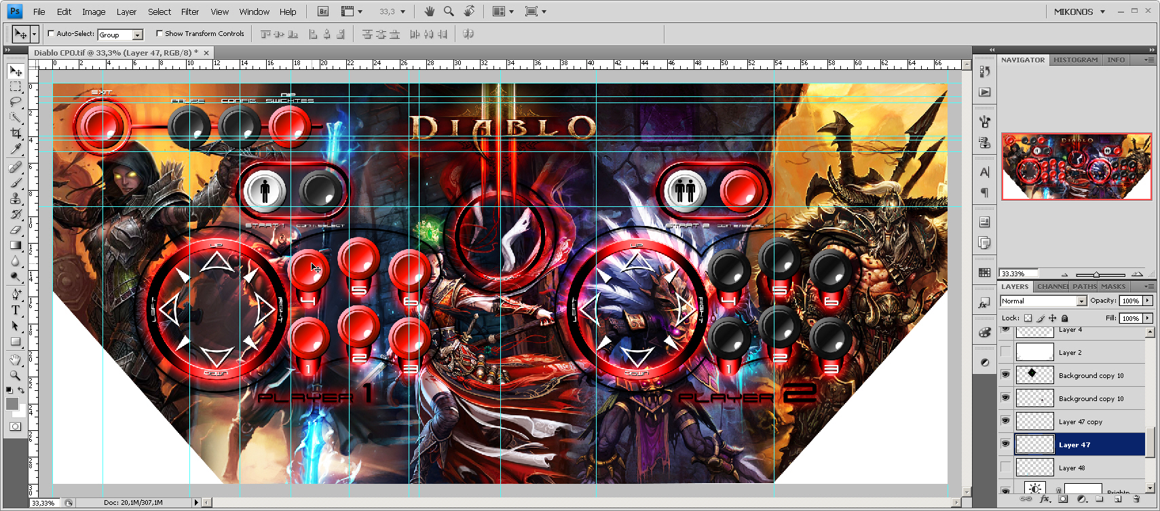
Task: Open the Character panel icon (A)
Action: 984,172
